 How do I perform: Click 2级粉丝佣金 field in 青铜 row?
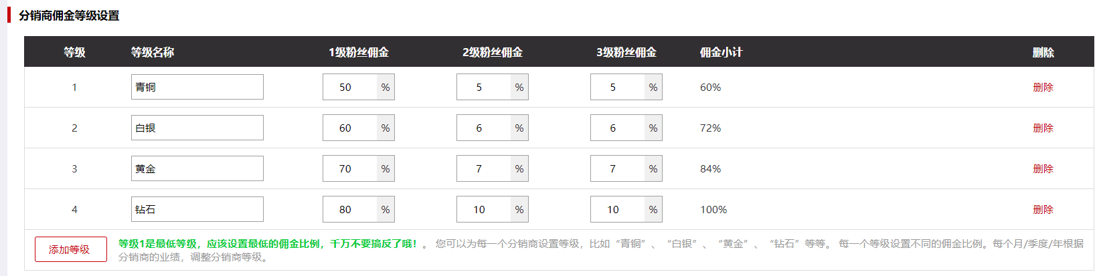pos(484,87)
